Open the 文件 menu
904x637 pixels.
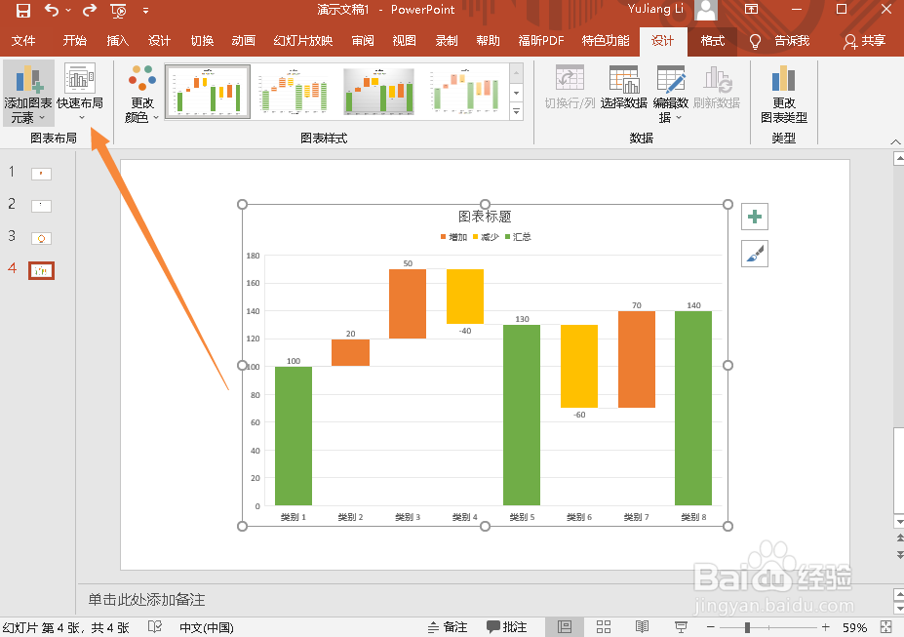(x=23, y=40)
